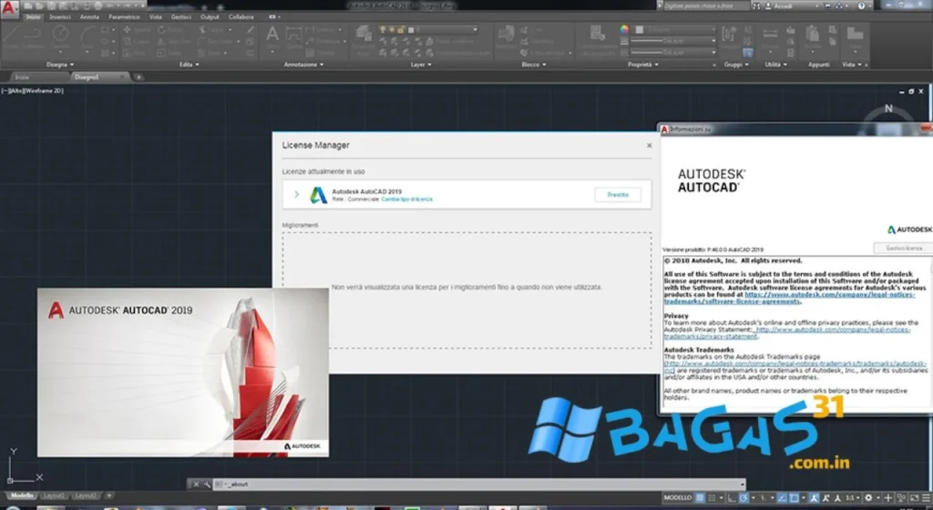Switch to the Annota ribbon tab

click(x=89, y=16)
